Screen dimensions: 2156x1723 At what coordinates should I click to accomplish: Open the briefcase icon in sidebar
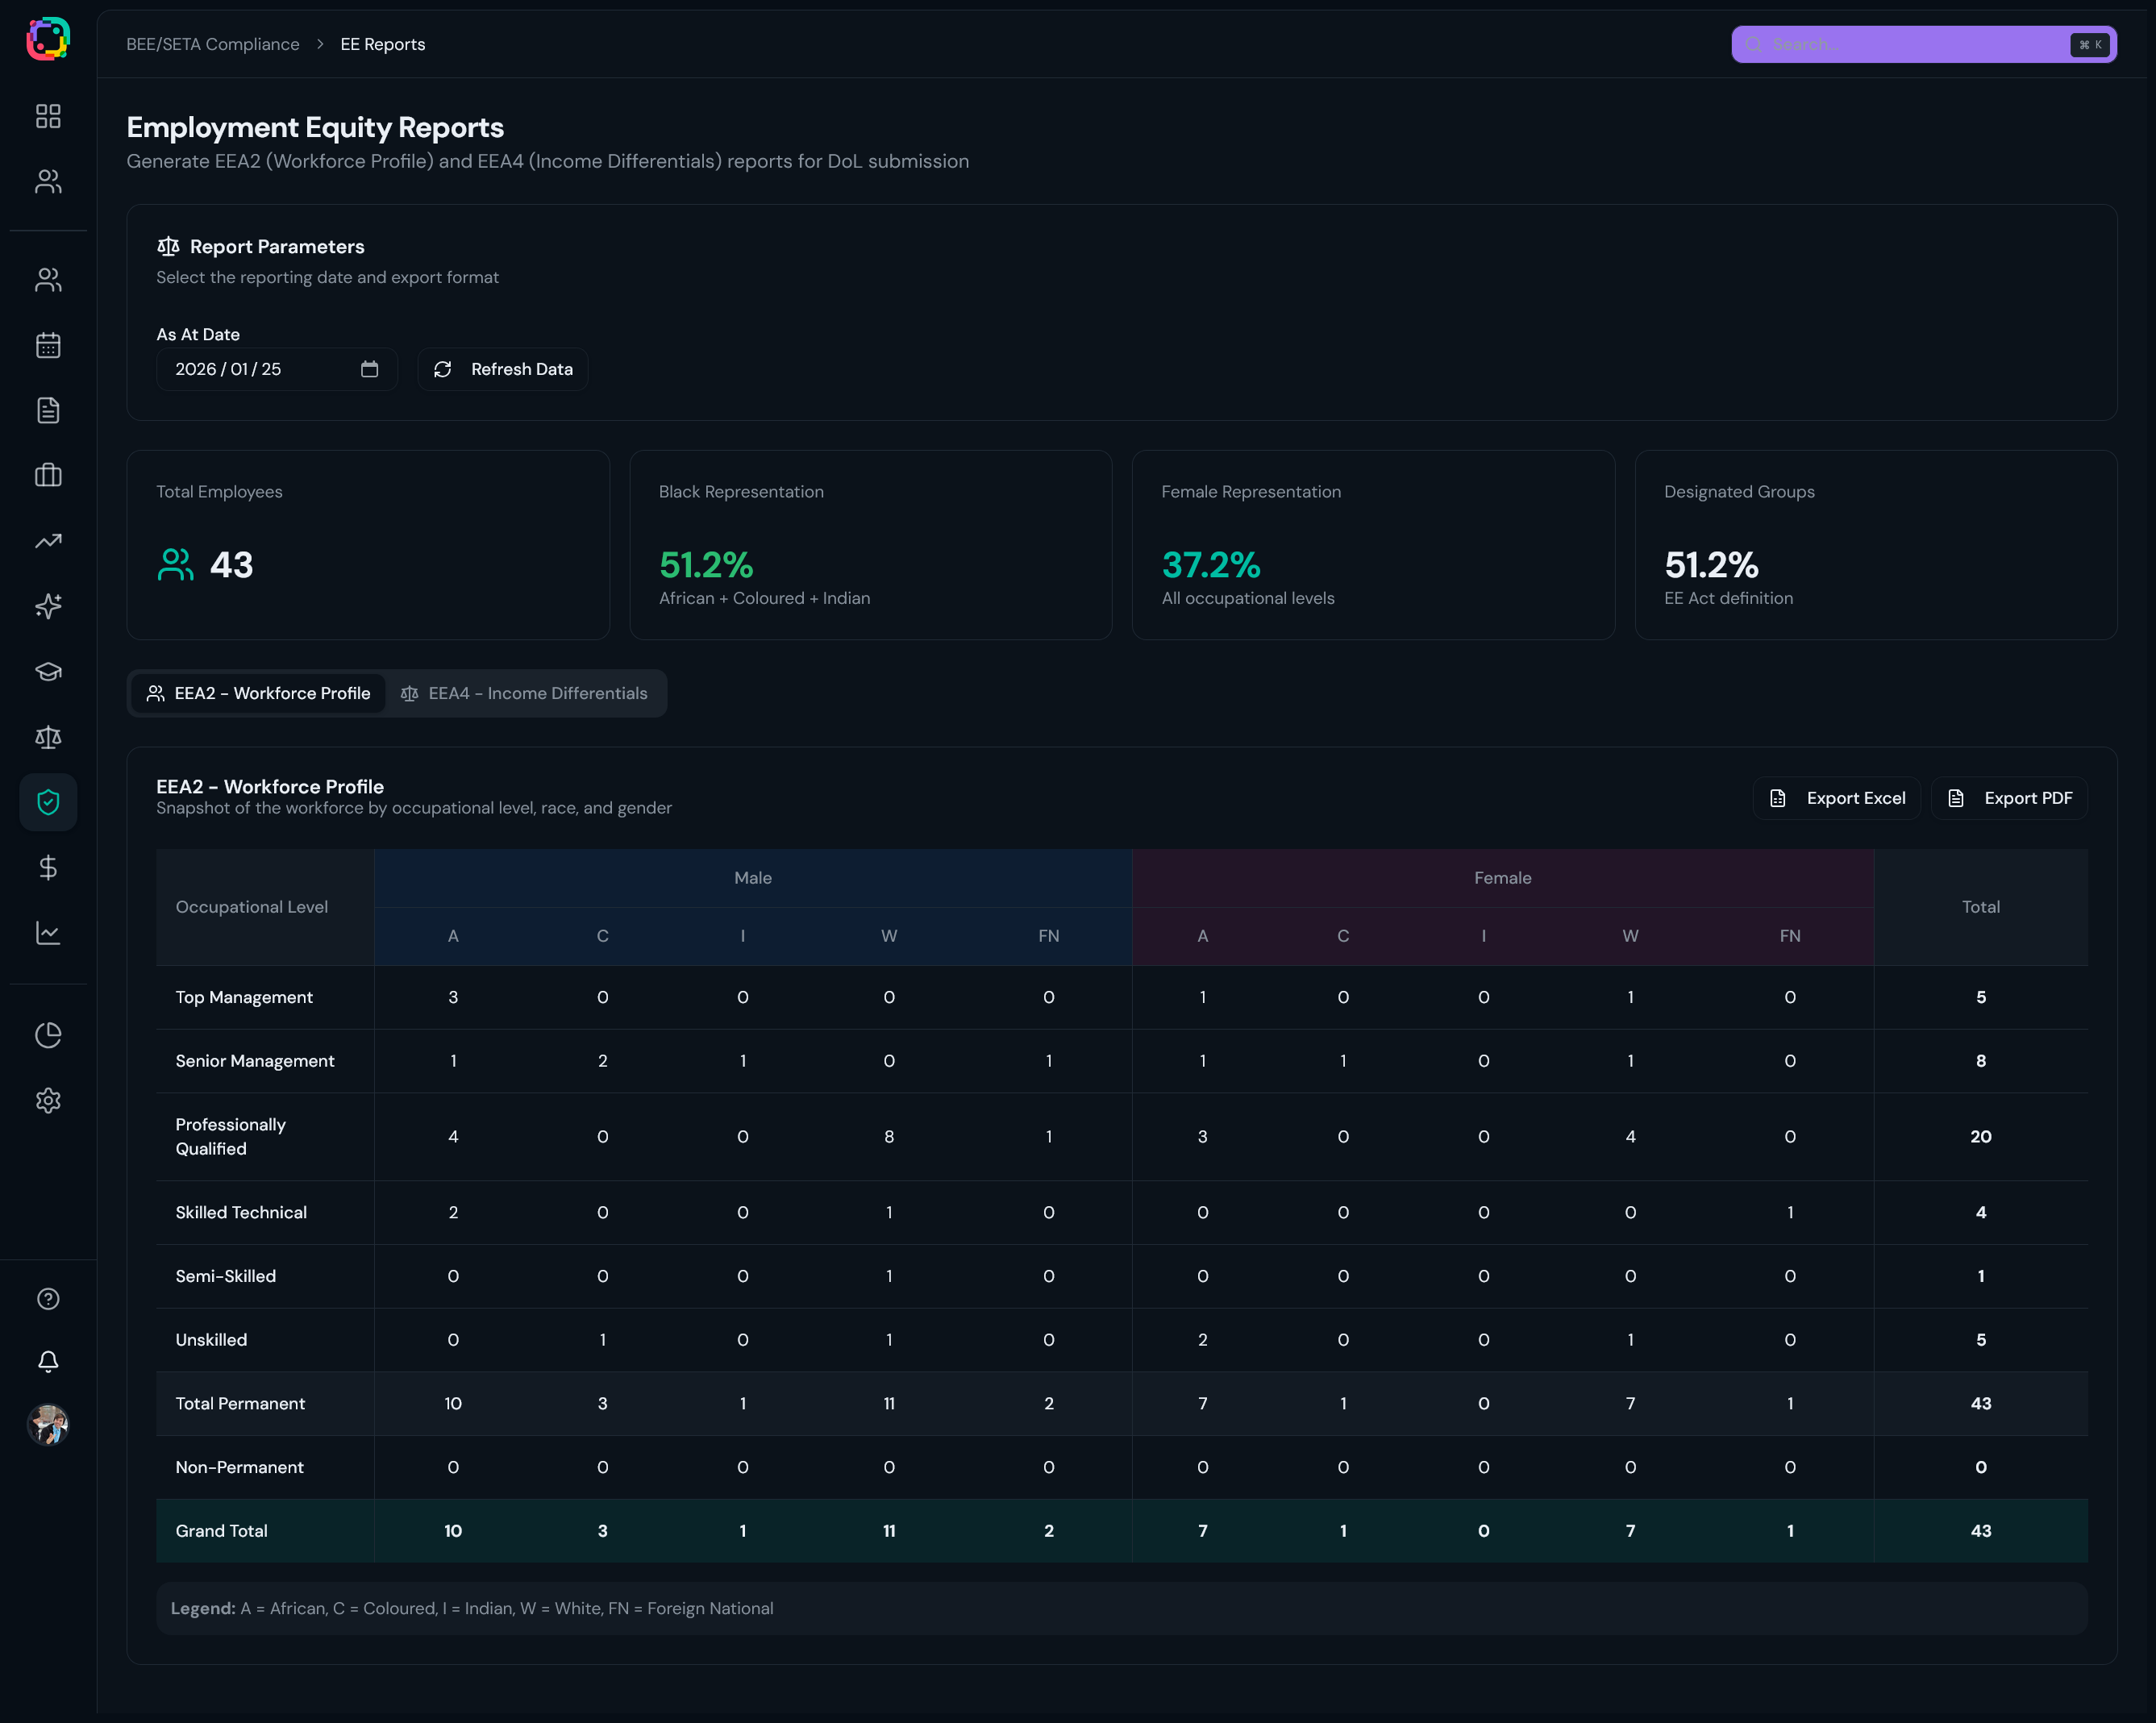coord(48,475)
